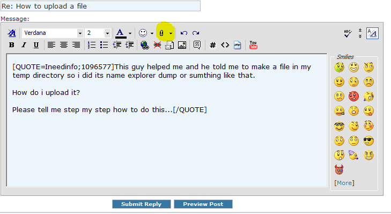Click the toolbar smiley face icon

click(x=143, y=33)
